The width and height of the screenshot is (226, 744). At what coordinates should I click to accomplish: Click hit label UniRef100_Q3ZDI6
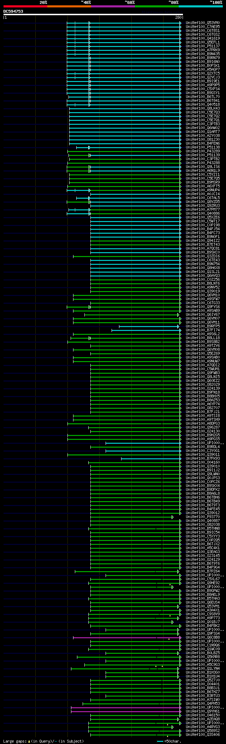[x=203, y=256]
